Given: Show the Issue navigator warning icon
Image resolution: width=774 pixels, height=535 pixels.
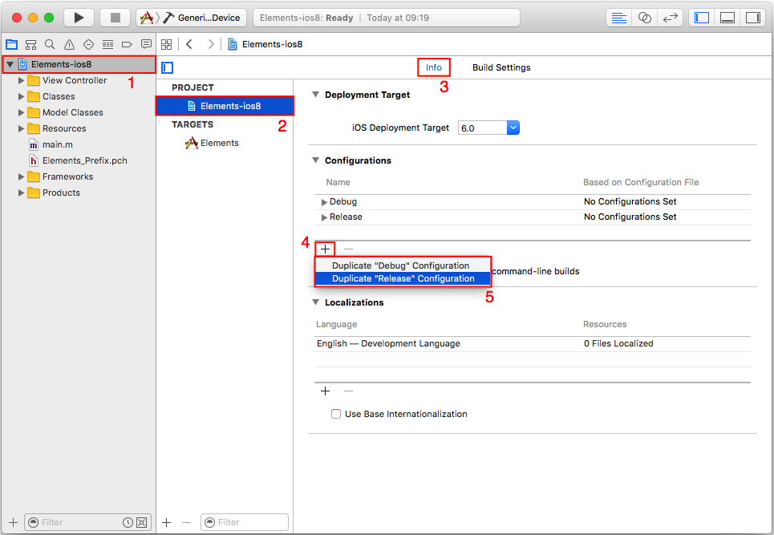Looking at the screenshot, I should (x=68, y=44).
